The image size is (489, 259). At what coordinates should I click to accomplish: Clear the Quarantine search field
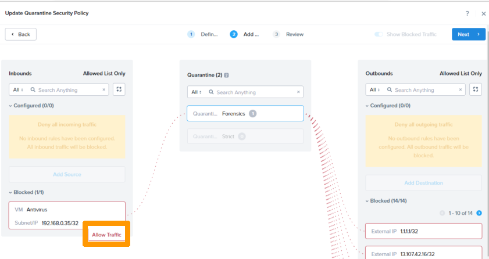tap(298, 92)
